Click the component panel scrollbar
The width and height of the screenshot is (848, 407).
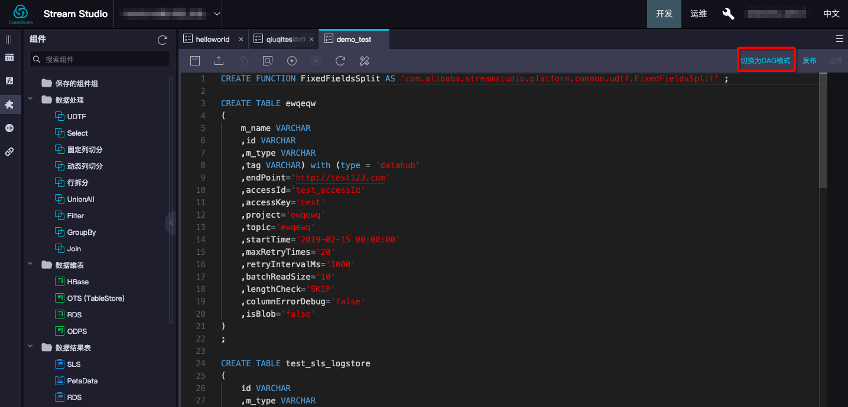[x=171, y=201]
